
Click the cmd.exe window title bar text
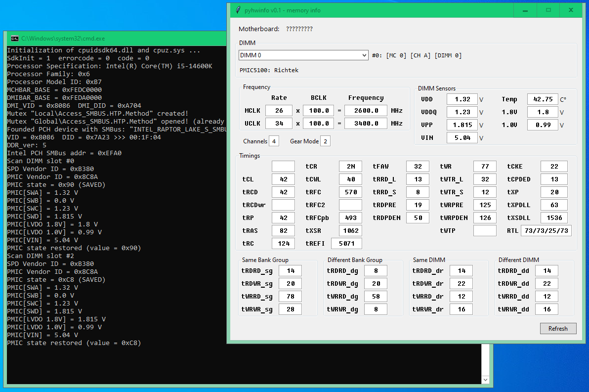(63, 39)
